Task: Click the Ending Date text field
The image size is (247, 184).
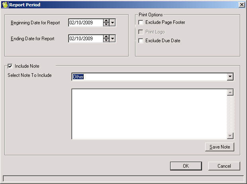Action: 85,39
